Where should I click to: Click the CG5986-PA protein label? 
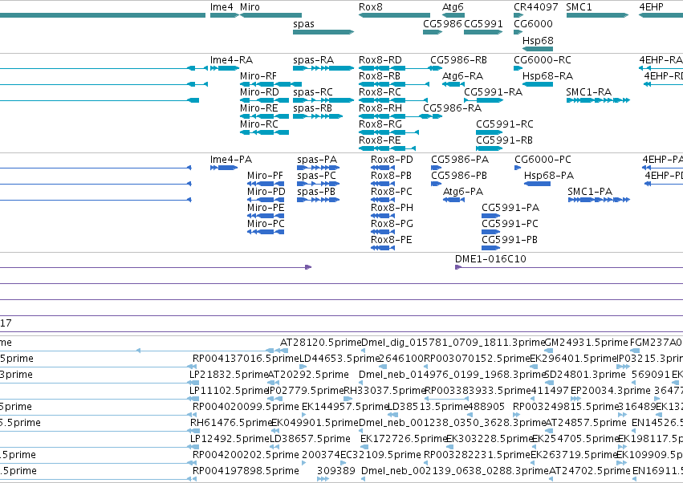(x=460, y=160)
